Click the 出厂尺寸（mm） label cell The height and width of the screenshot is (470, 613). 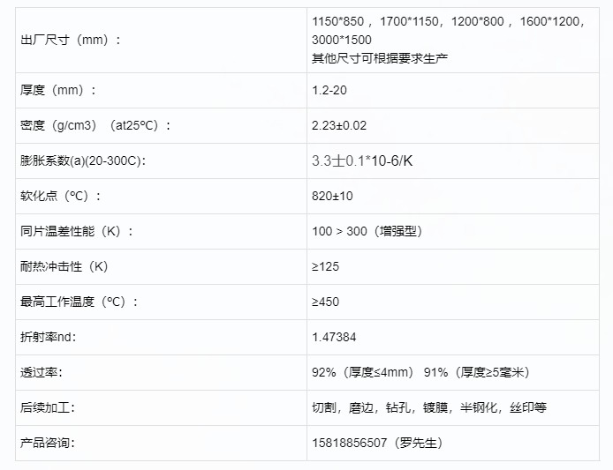coord(70,39)
